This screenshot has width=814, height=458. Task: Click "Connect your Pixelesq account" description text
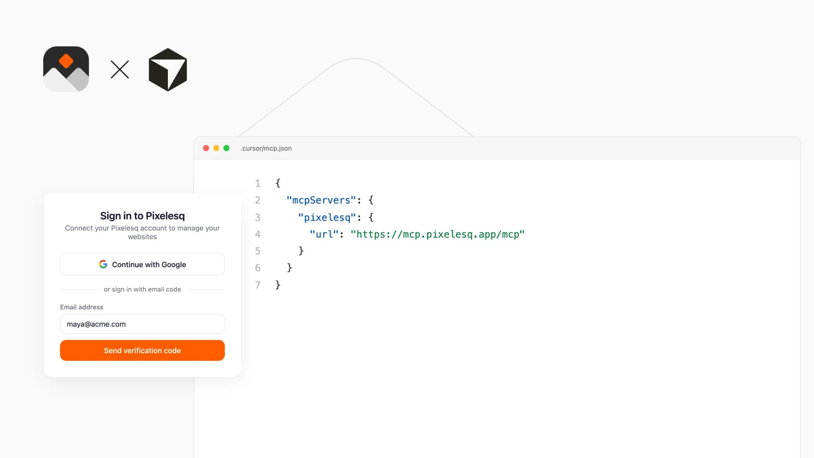coord(142,232)
